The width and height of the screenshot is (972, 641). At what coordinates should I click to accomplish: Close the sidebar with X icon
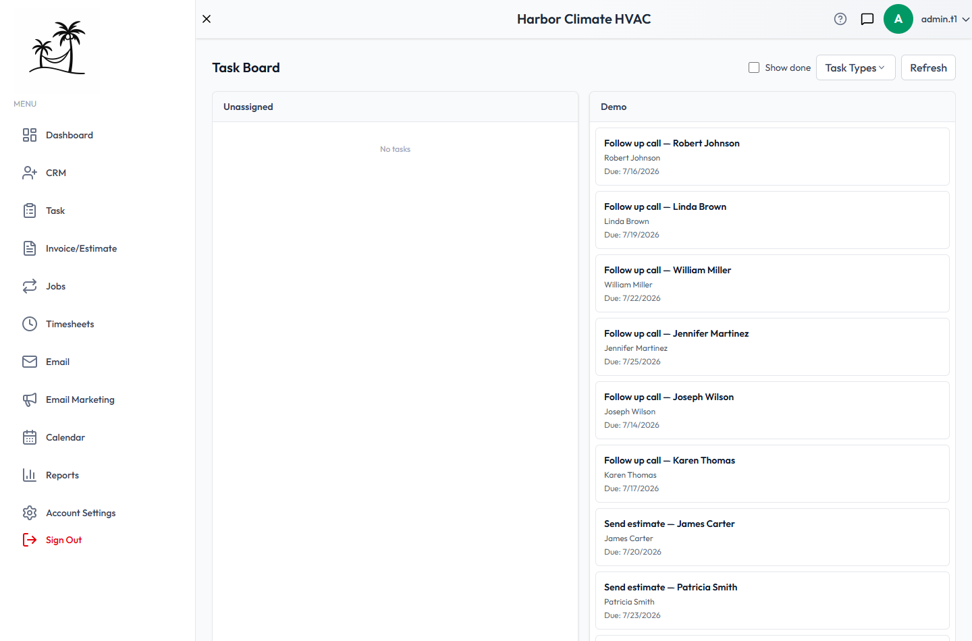[x=207, y=19]
